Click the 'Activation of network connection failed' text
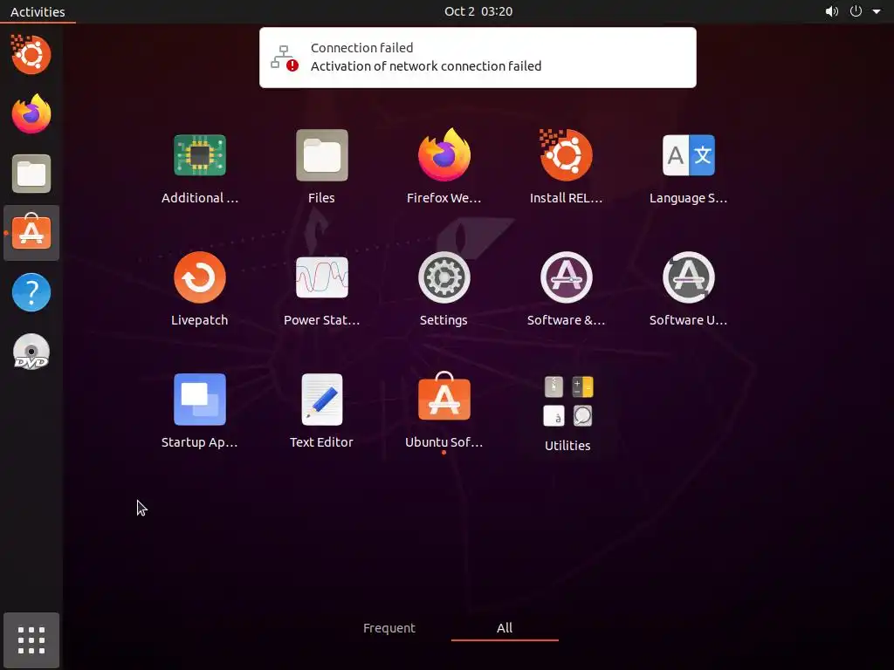894x670 pixels. 426,66
